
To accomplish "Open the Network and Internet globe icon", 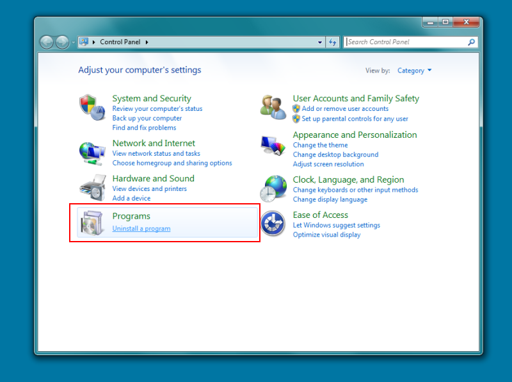I will tap(92, 153).
